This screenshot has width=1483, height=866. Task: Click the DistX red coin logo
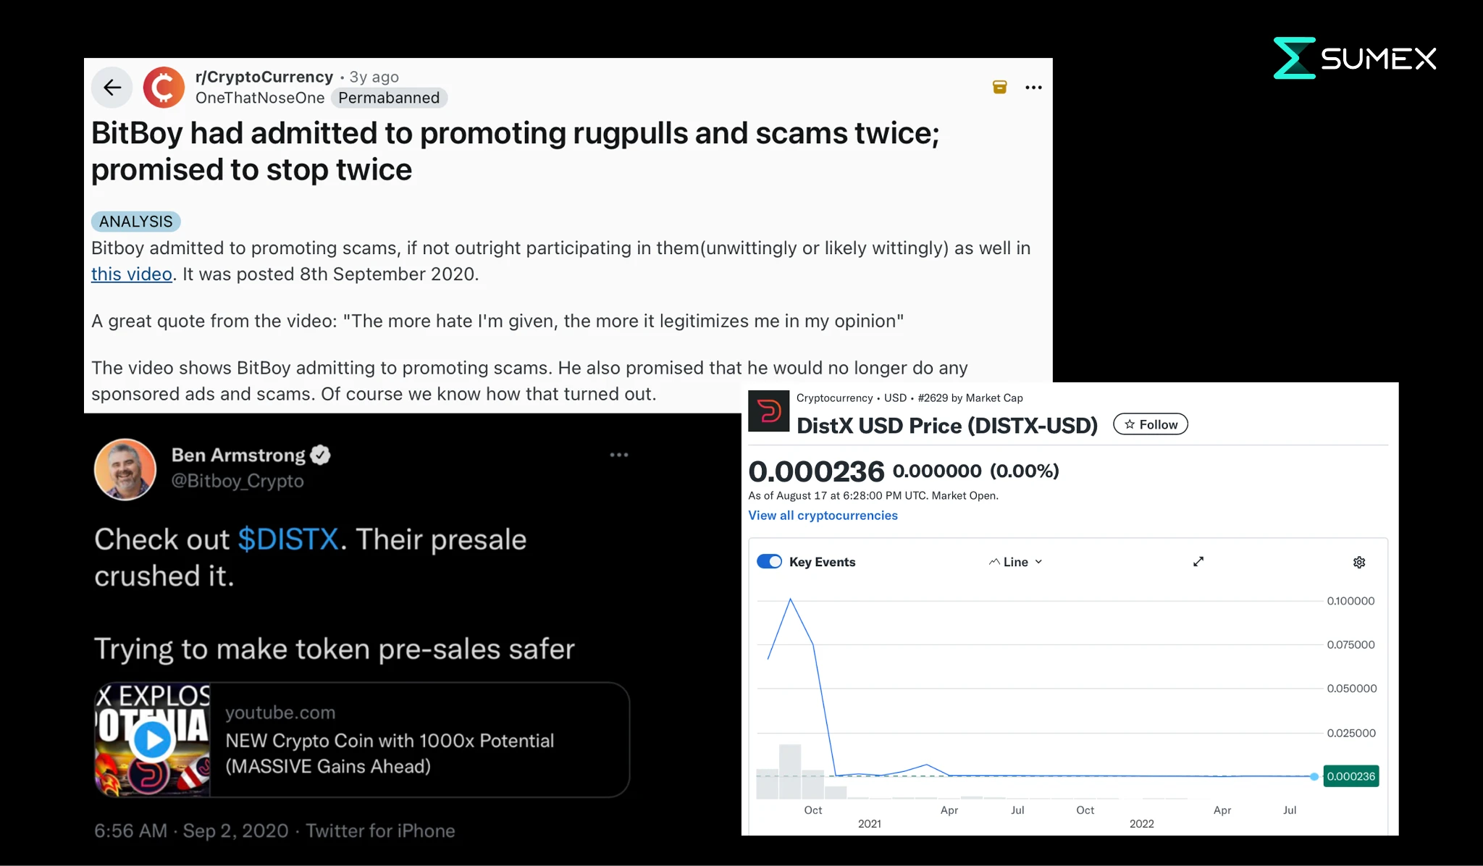click(x=768, y=411)
